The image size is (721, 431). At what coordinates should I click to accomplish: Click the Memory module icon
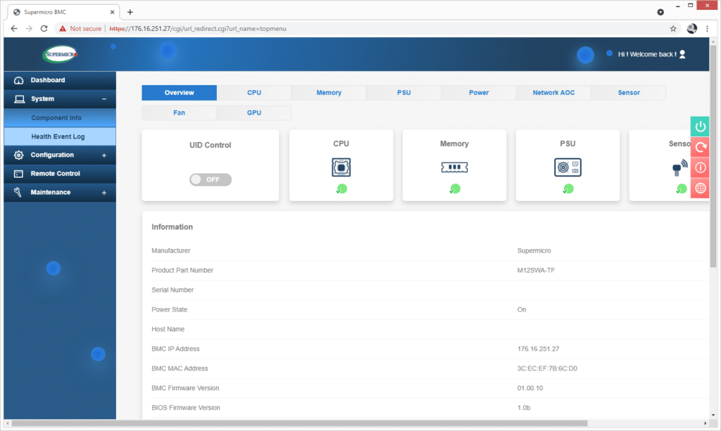tap(454, 167)
